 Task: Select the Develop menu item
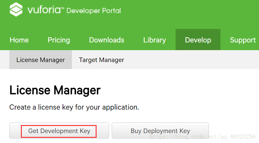(198, 40)
